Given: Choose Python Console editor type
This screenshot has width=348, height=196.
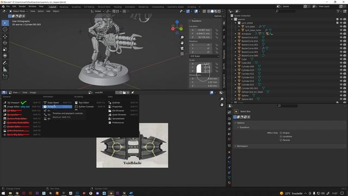Looking at the screenshot, I should pos(90,107).
